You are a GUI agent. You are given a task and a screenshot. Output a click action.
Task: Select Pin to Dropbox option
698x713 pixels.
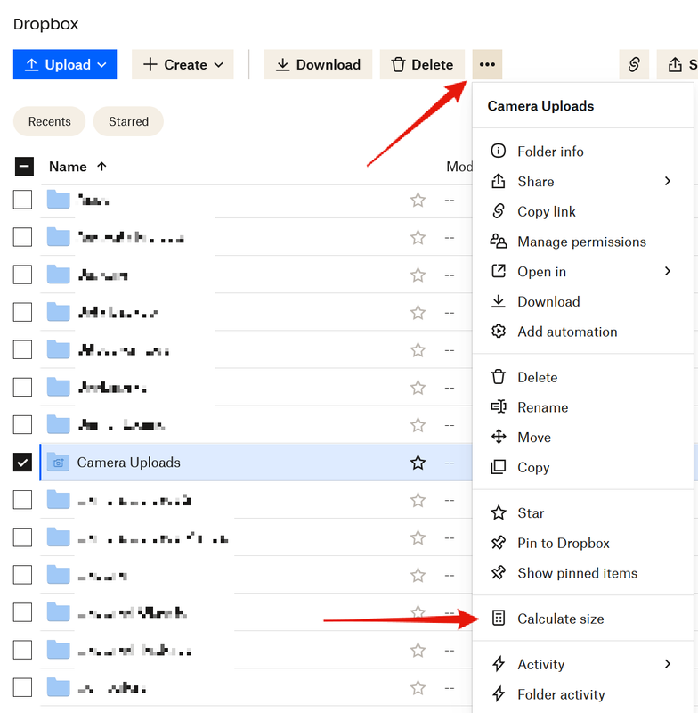(563, 543)
